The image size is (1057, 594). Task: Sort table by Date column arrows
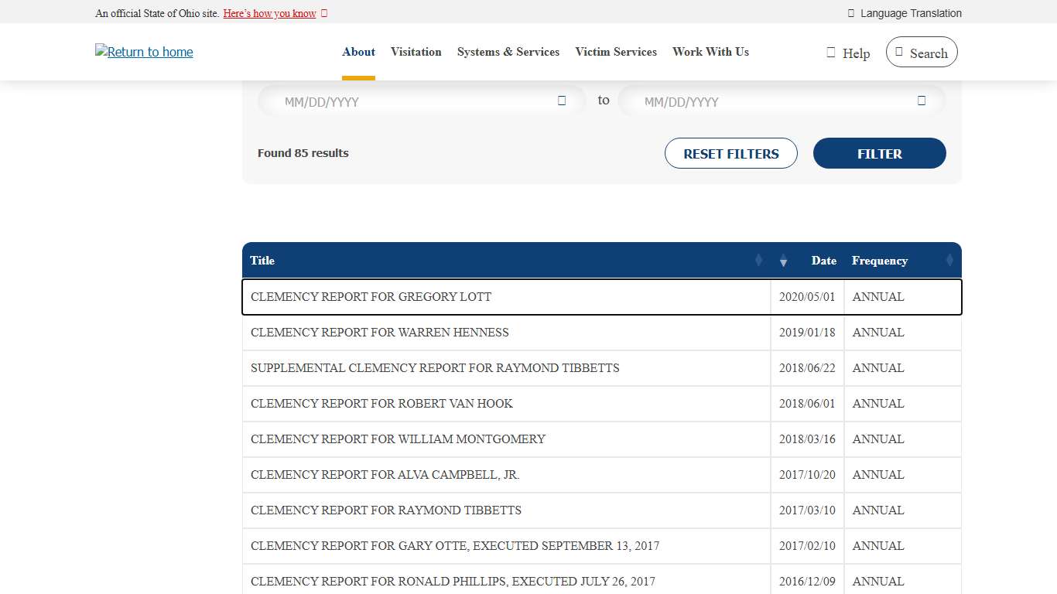point(783,261)
